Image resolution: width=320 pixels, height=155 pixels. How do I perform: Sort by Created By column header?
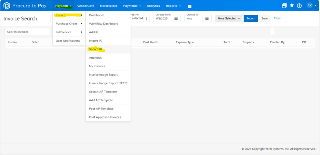277,42
